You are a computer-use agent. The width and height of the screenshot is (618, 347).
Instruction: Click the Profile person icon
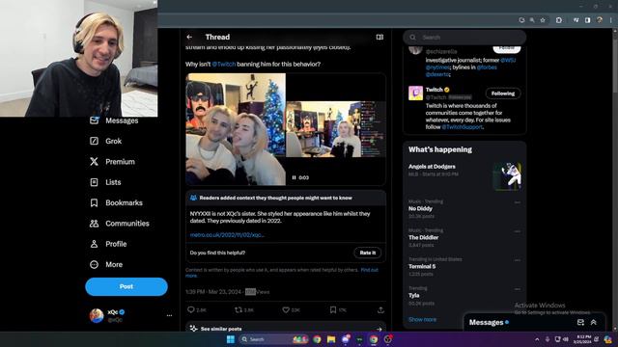94,244
